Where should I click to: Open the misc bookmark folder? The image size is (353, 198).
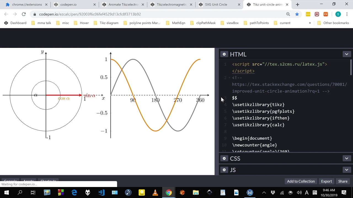click(x=62, y=23)
